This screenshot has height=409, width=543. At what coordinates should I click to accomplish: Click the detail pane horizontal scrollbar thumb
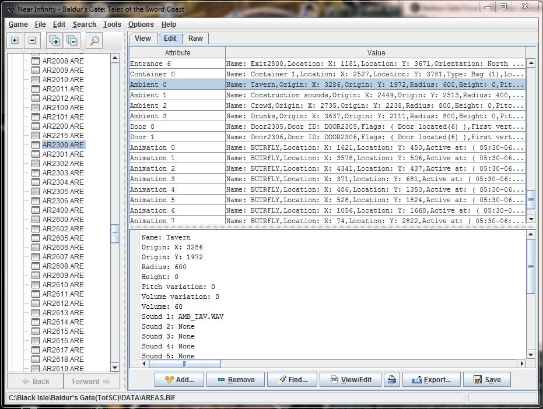coord(184,364)
